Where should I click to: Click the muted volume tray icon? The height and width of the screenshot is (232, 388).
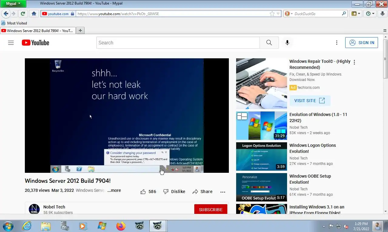[x=346, y=226]
